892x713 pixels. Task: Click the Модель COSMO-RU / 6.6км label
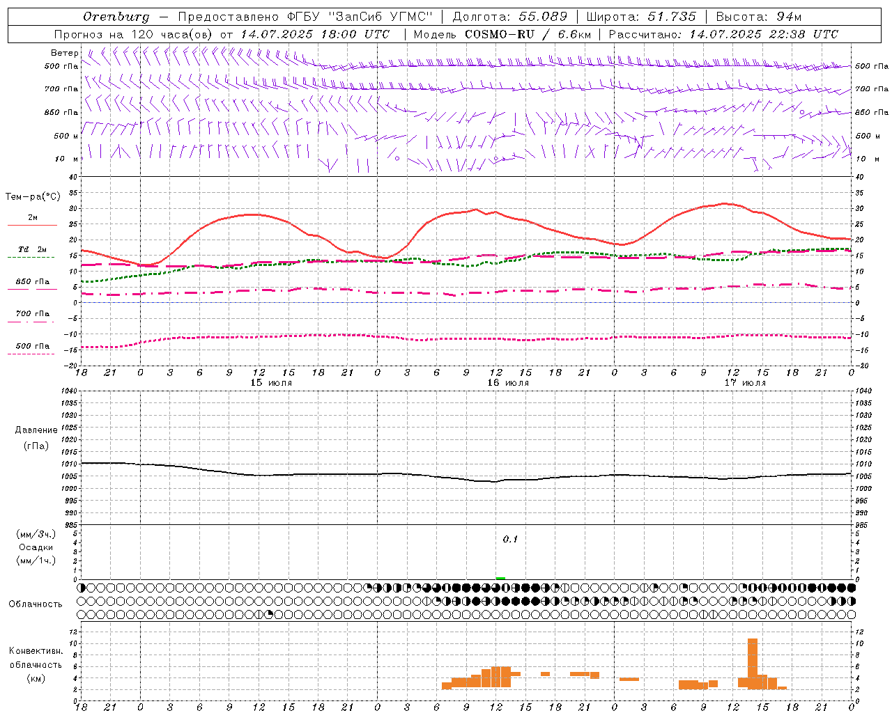[x=502, y=34]
